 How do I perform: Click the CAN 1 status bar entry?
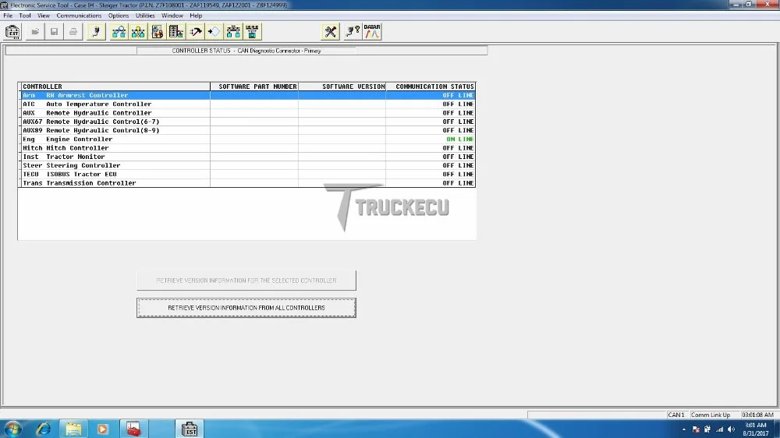676,415
